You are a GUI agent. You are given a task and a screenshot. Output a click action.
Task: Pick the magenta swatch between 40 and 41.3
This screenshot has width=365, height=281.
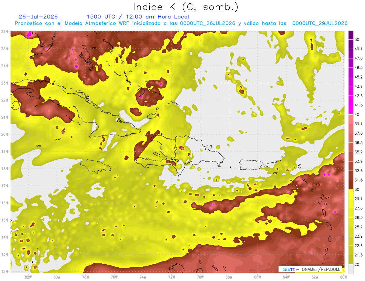click(x=351, y=110)
